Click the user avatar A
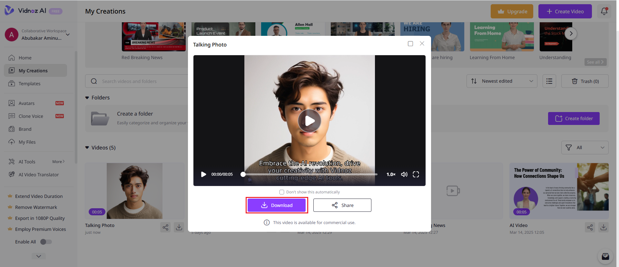Image resolution: width=619 pixels, height=267 pixels. coord(12,35)
